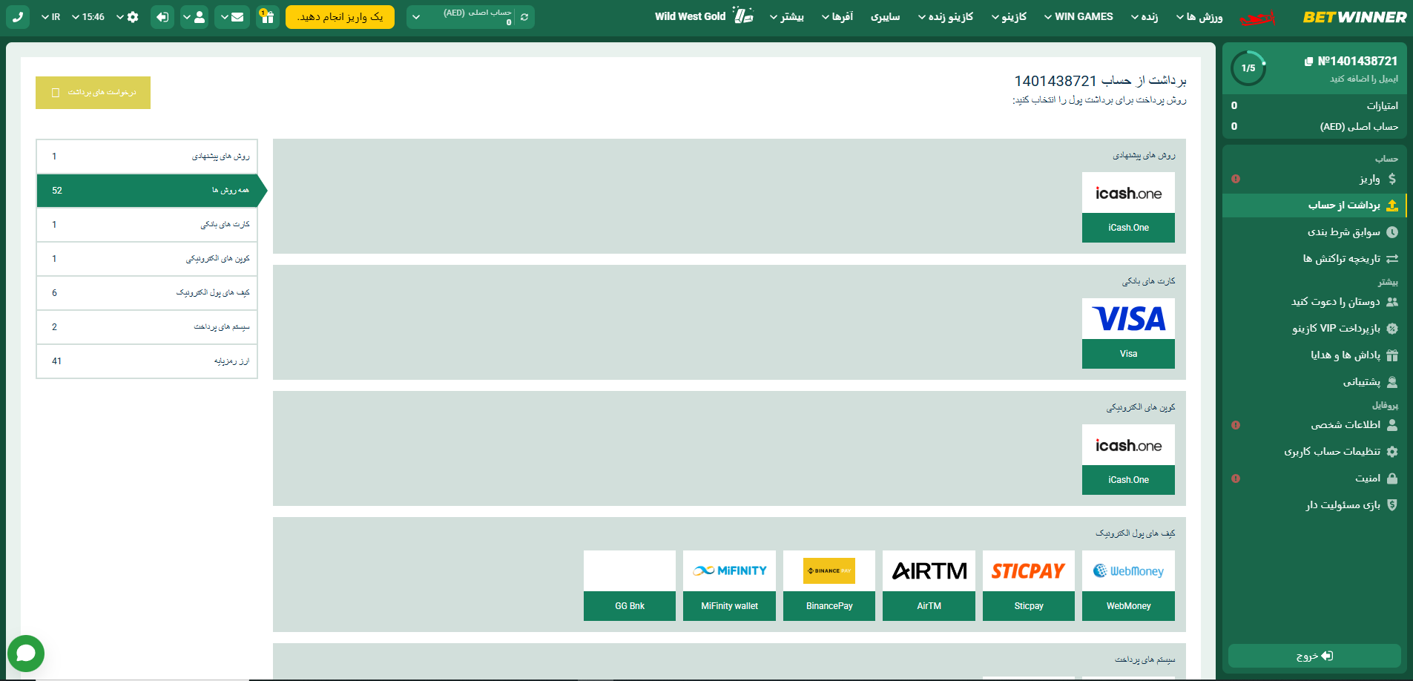
Task: Refresh the main account balance
Action: click(524, 17)
